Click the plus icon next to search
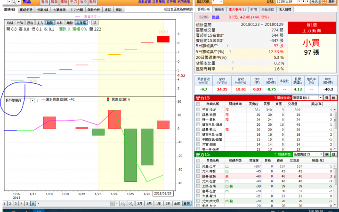The image size is (339, 212). tap(18, 2)
